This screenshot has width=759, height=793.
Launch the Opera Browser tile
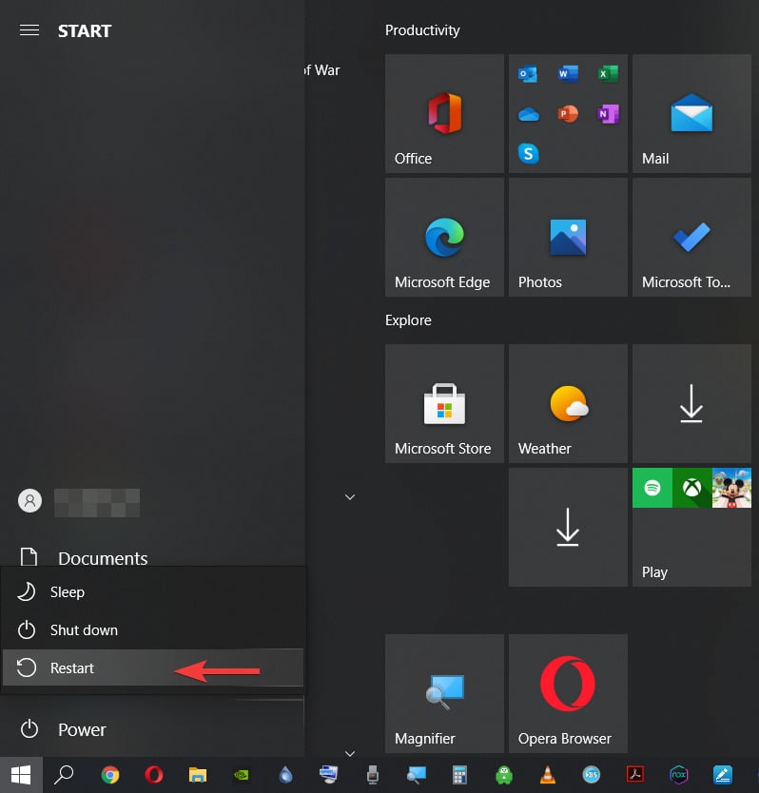[568, 693]
